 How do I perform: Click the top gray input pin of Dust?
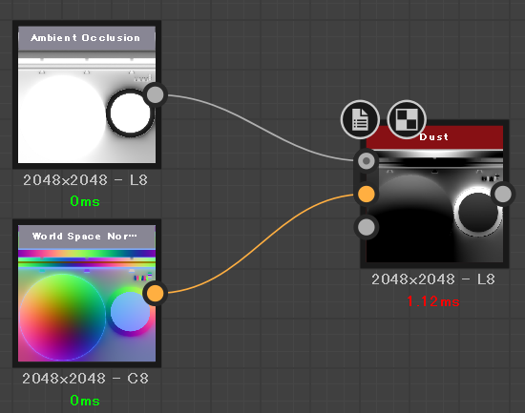[x=367, y=161]
